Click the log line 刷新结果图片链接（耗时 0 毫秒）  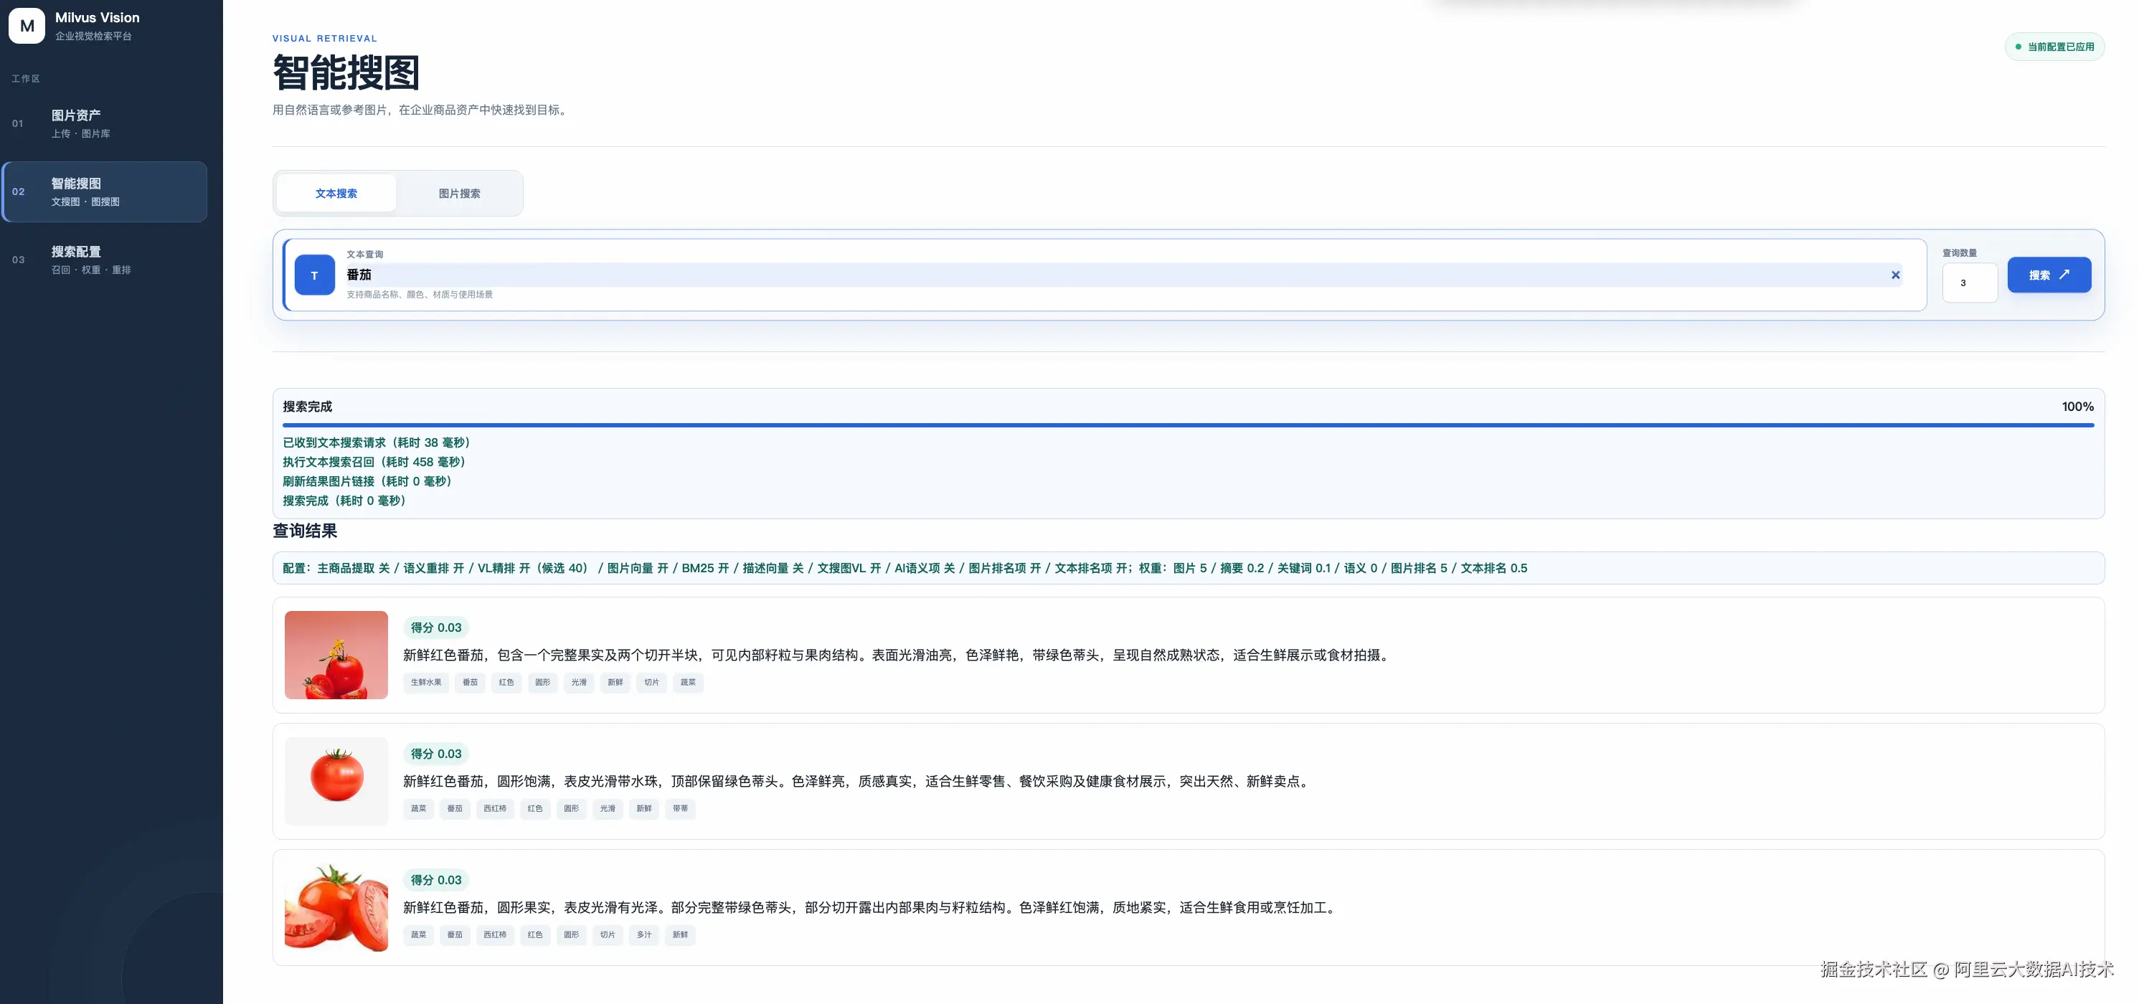click(369, 482)
